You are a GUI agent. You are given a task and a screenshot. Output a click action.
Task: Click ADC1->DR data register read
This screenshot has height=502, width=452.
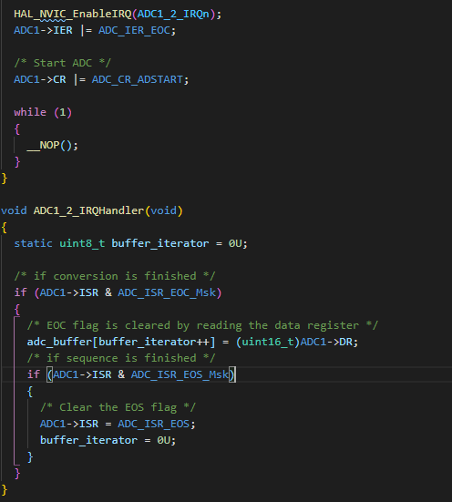pyautogui.click(x=326, y=342)
